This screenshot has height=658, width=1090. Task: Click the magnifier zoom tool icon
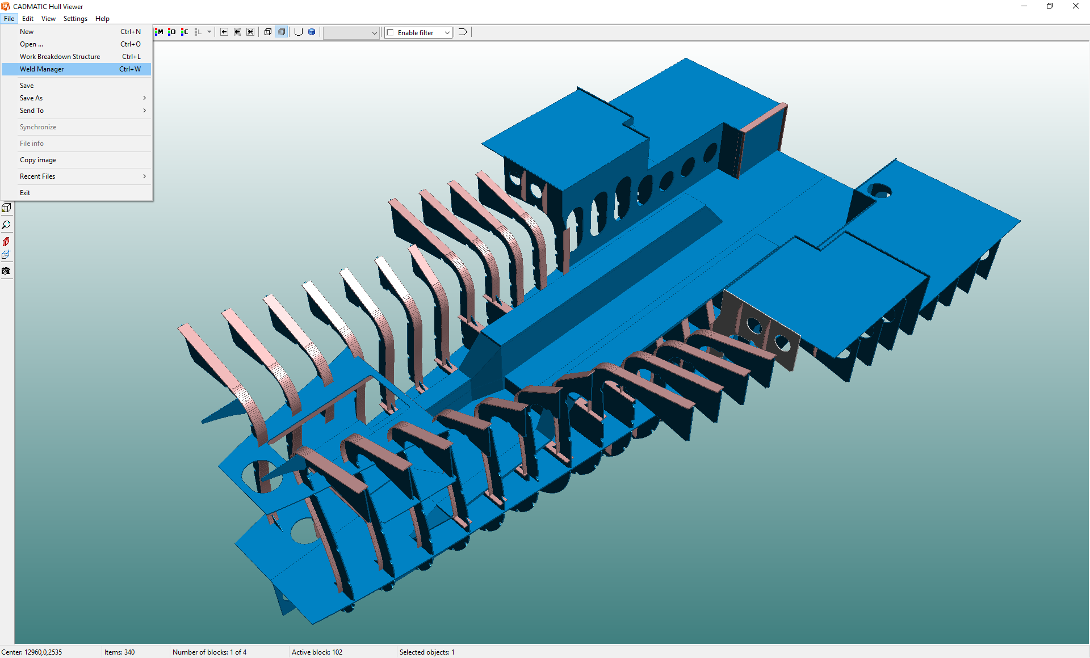6,225
